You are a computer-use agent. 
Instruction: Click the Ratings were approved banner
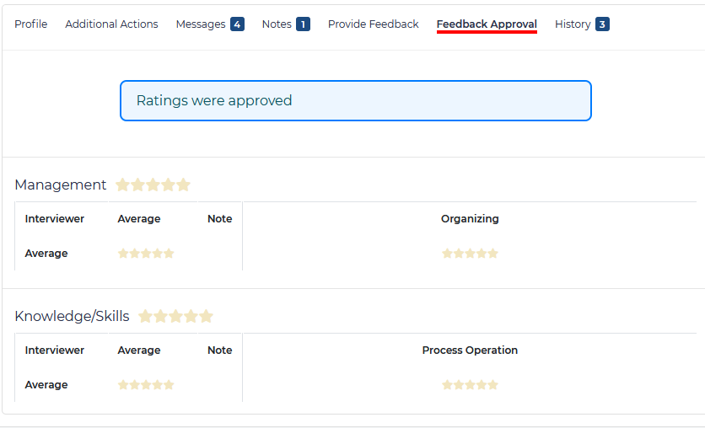pyautogui.click(x=355, y=101)
